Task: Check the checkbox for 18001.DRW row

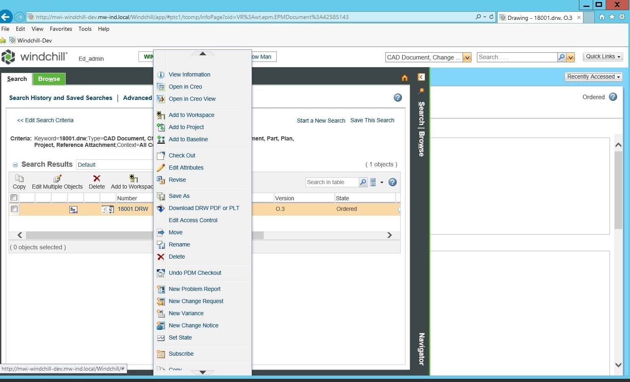Action: click(14, 209)
